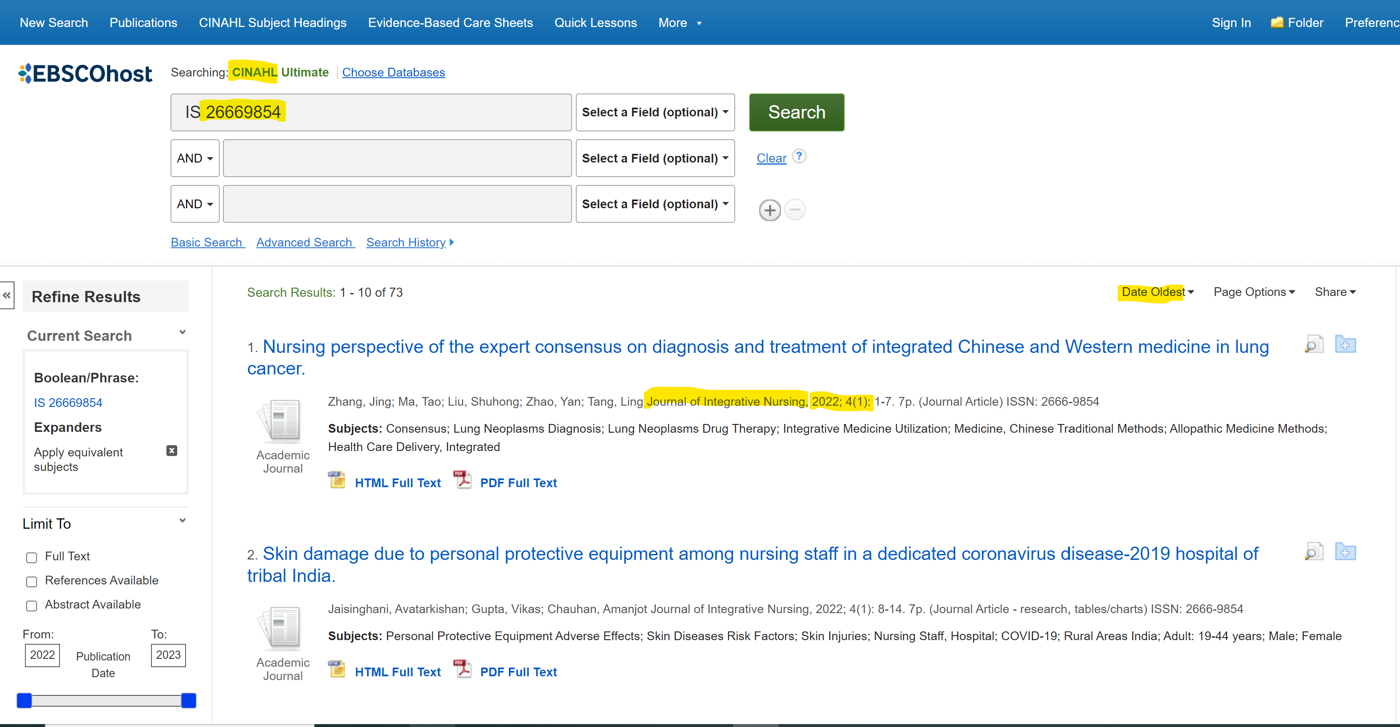The image size is (1400, 727).
Task: Click the IS 26669854 link in Current Search
Action: 68,402
